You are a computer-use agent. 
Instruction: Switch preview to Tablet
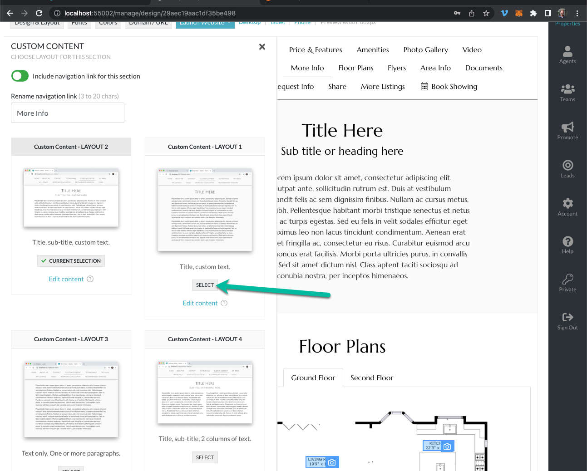(278, 22)
